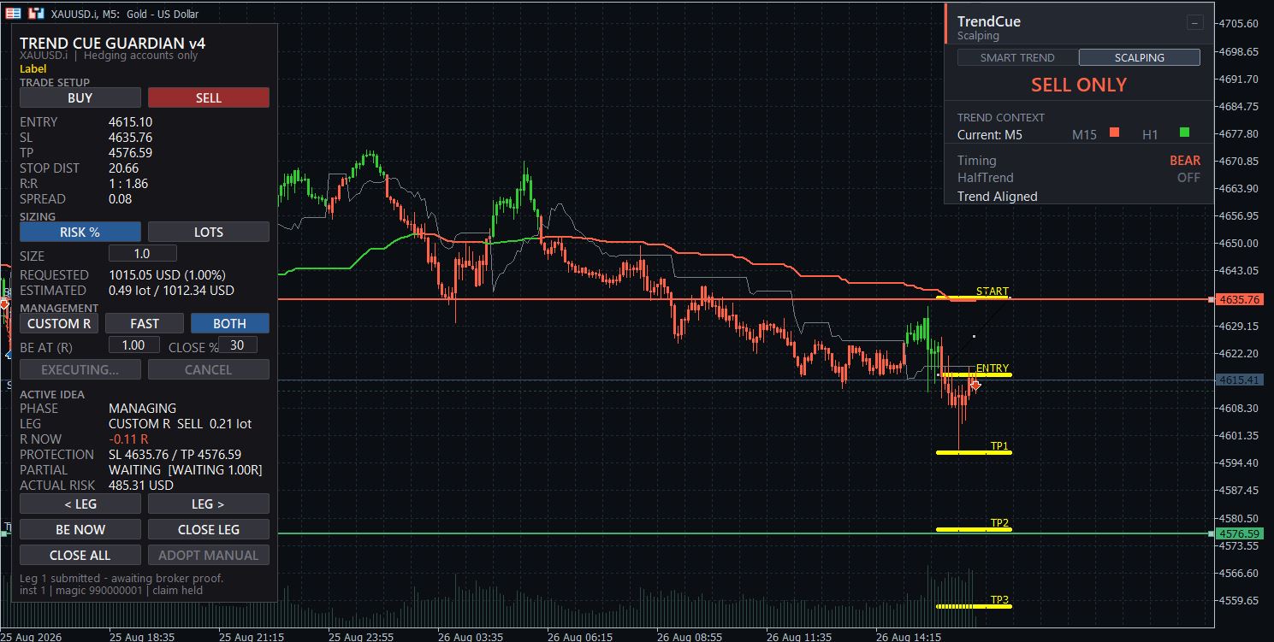Click the red M15 trend indicator square

pos(1114,133)
